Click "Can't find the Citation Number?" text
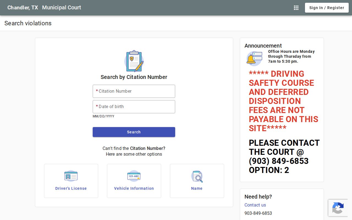Image resolution: width=352 pixels, height=220 pixels. [x=134, y=148]
